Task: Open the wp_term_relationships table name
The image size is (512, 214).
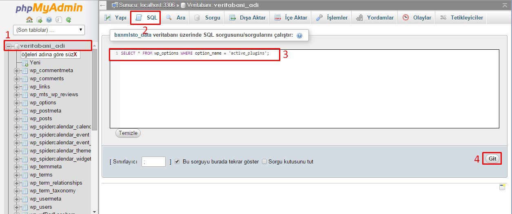Action: (x=56, y=183)
